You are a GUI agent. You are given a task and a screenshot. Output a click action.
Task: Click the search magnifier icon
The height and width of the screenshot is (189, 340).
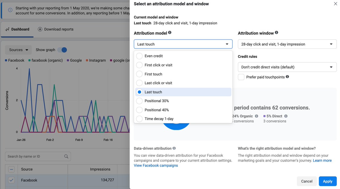[x=66, y=156]
